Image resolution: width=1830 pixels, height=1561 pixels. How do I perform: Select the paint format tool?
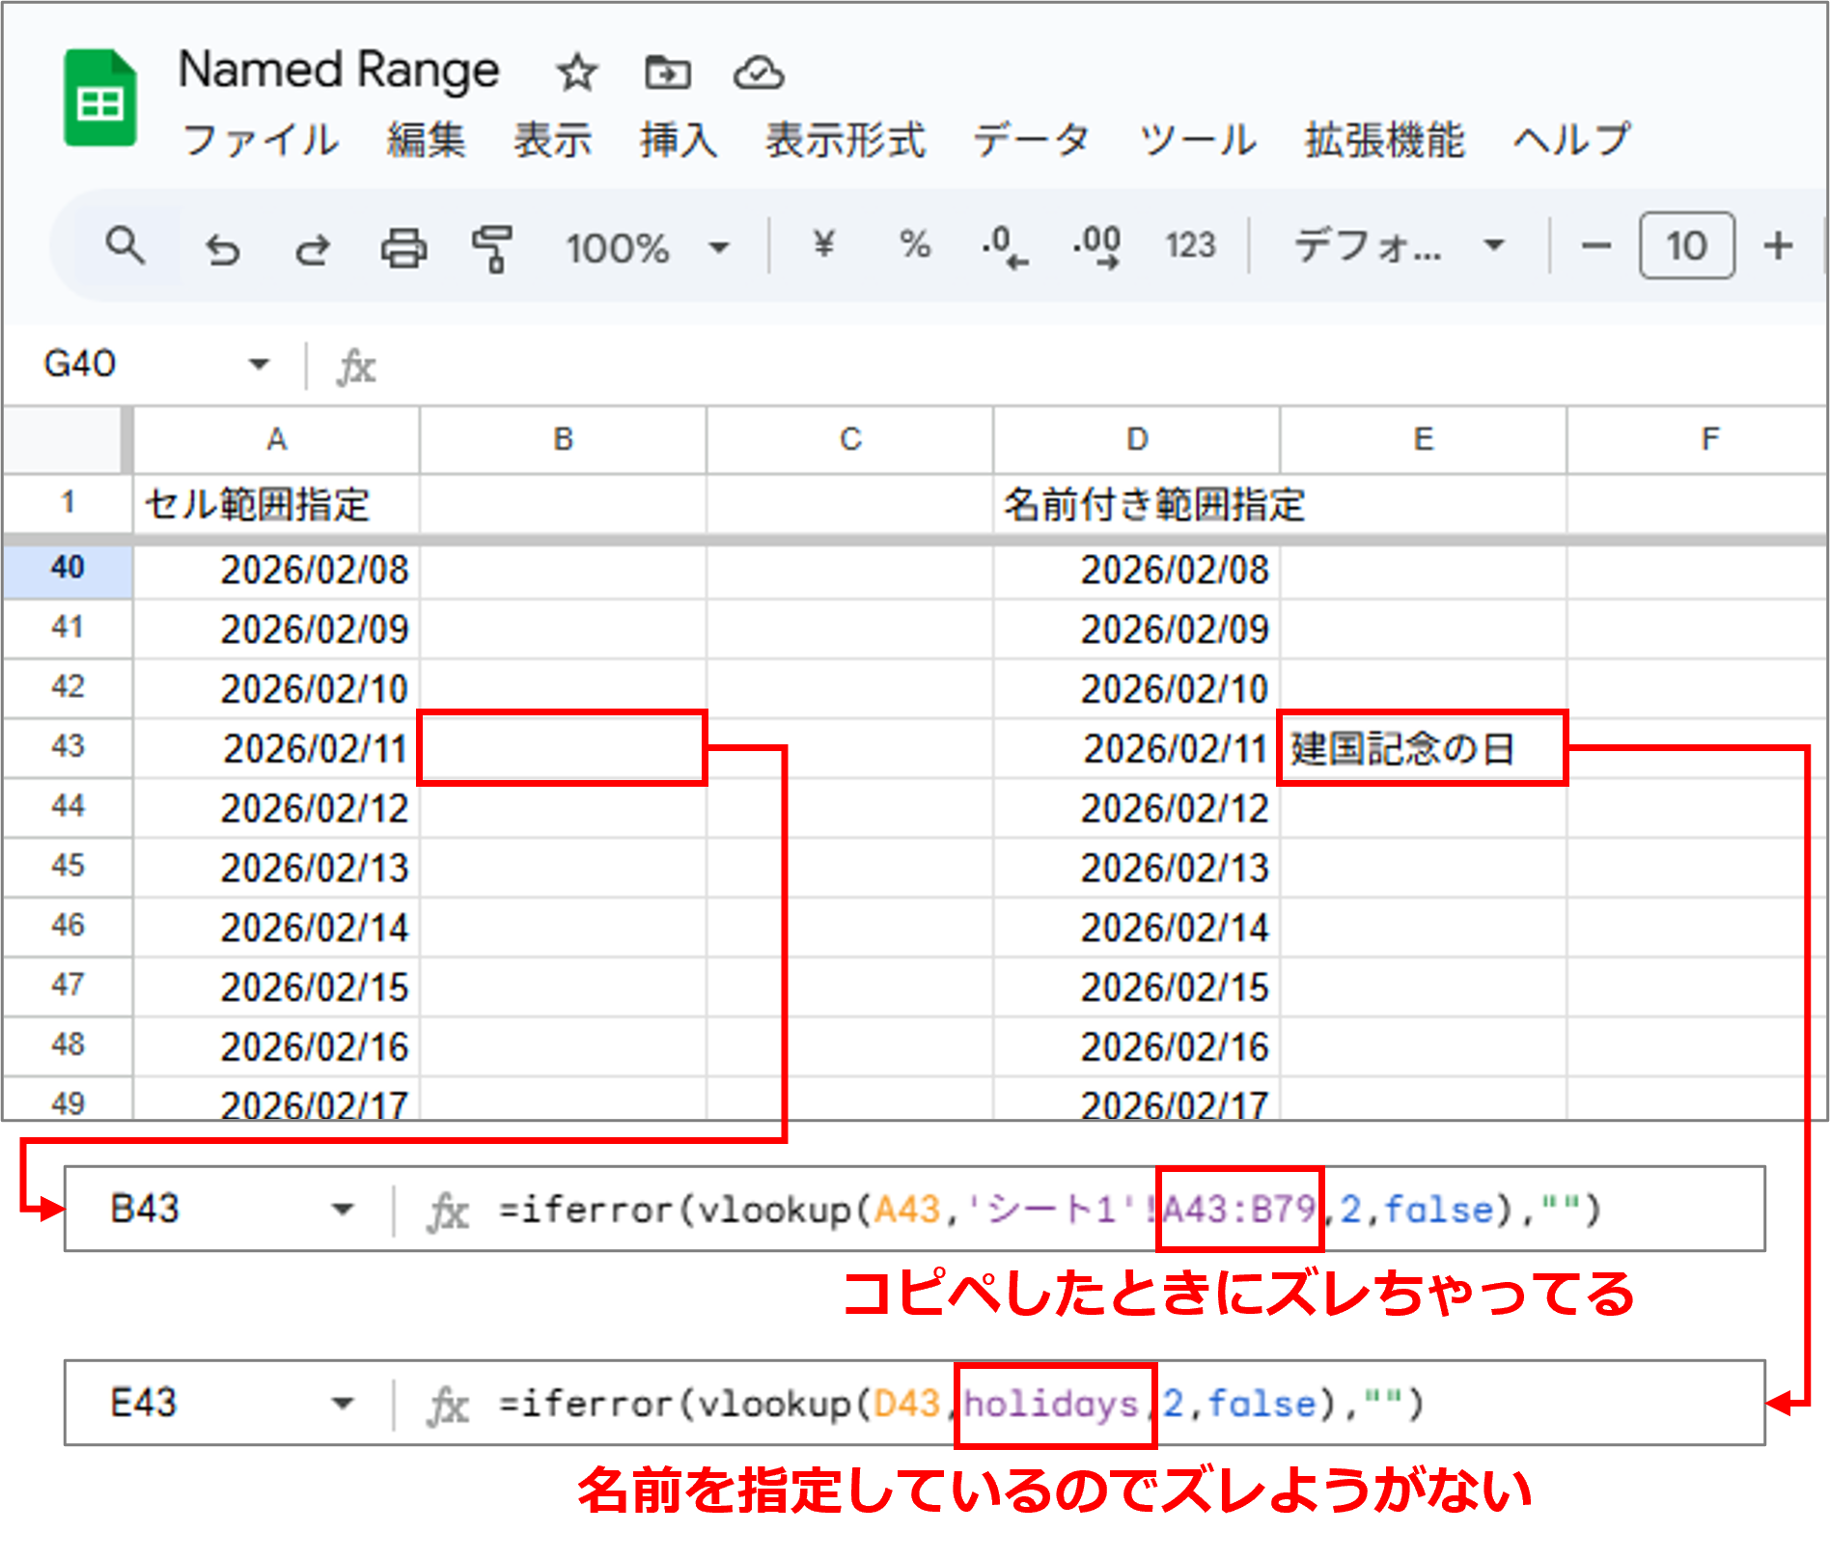(x=493, y=247)
